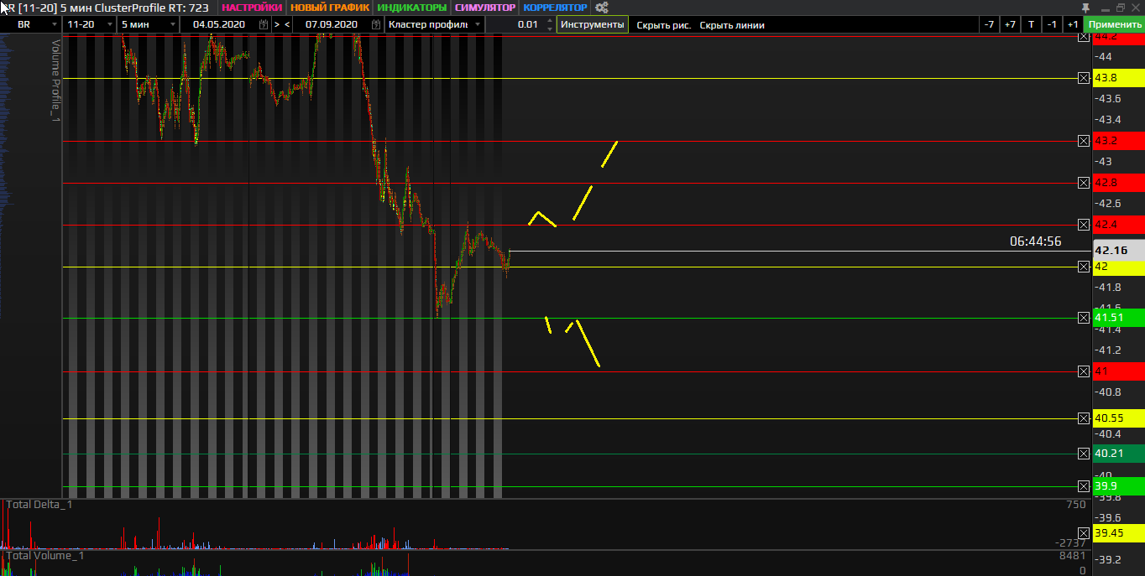
Task: Remove the 39.45 level line via X box
Action: point(1084,533)
